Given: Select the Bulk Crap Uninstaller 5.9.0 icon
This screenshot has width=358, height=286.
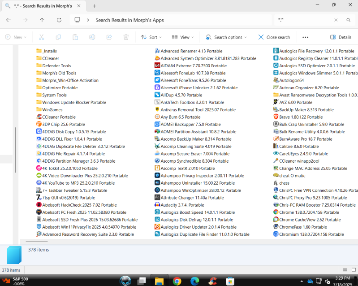Looking at the screenshot, I should pos(276,124).
